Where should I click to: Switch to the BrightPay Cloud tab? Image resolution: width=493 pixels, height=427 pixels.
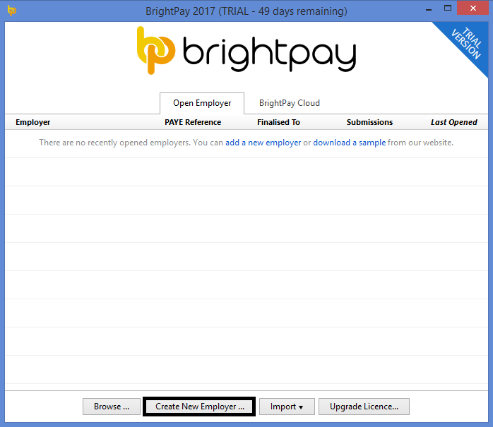[x=290, y=103]
